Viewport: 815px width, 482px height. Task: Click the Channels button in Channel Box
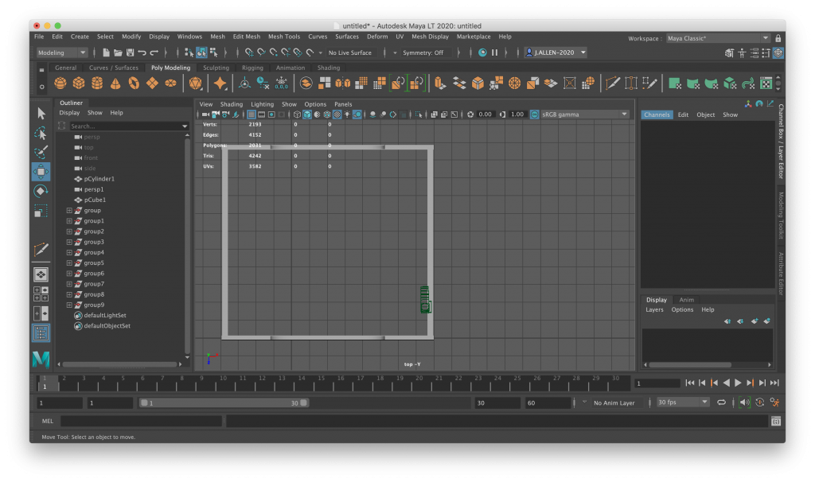657,115
